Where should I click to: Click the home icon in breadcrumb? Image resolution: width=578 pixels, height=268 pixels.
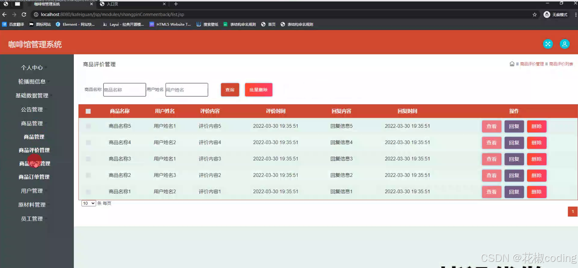pos(512,64)
